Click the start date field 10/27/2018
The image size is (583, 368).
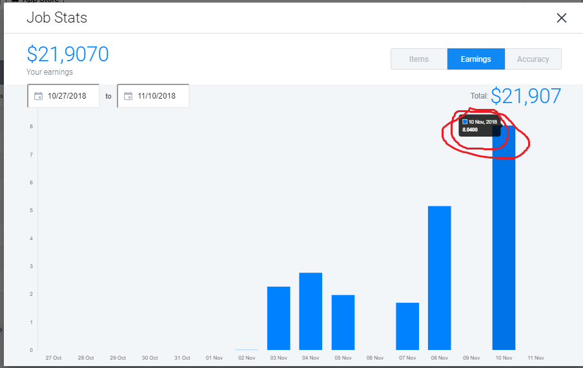[63, 96]
